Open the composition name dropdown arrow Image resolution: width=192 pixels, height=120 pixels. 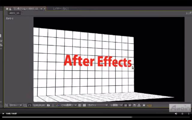(x=41, y=9)
